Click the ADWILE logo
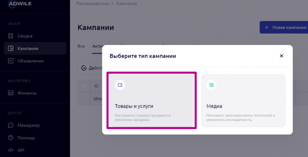The image size is (308, 157). click(x=20, y=3)
